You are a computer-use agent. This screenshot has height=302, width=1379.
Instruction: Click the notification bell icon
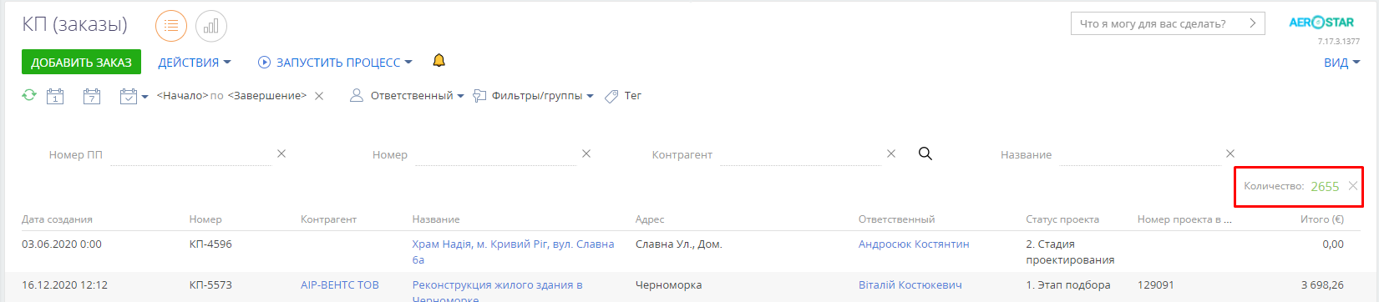439,61
